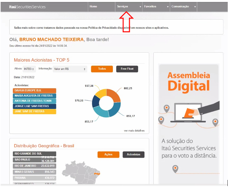Click the Distribuição Geográfica - Brasil heading

click(x=44, y=146)
